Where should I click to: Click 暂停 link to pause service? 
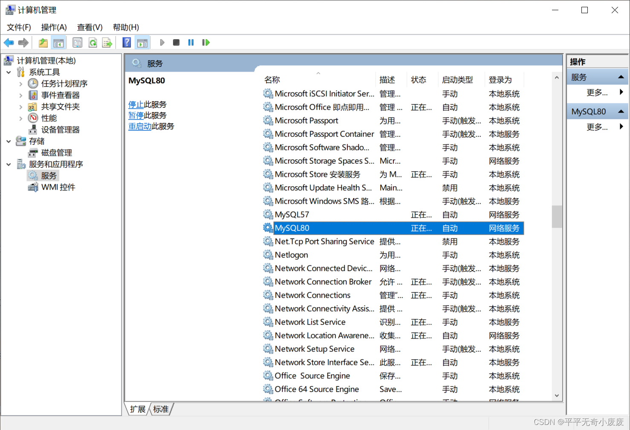(136, 115)
